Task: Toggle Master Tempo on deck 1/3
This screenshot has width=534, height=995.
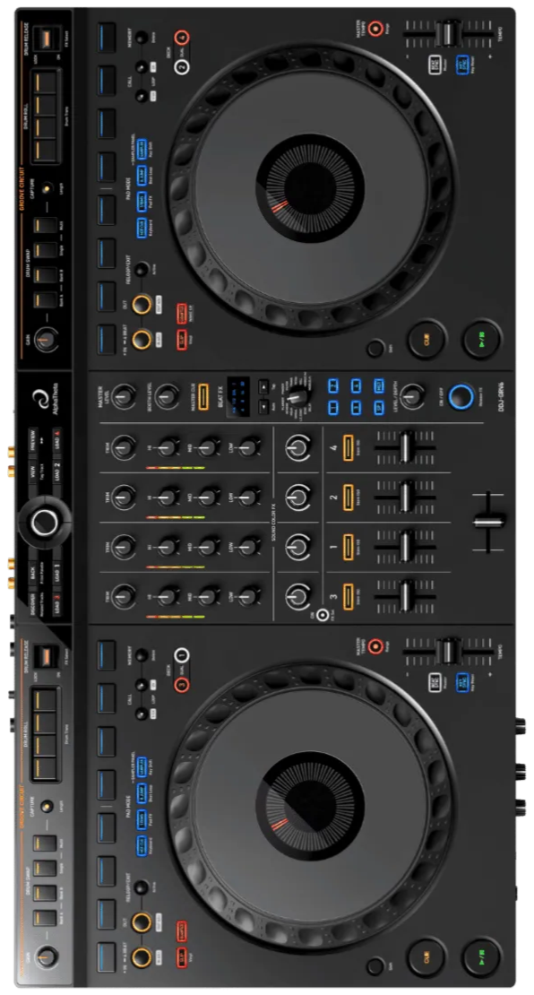Action: (x=375, y=646)
